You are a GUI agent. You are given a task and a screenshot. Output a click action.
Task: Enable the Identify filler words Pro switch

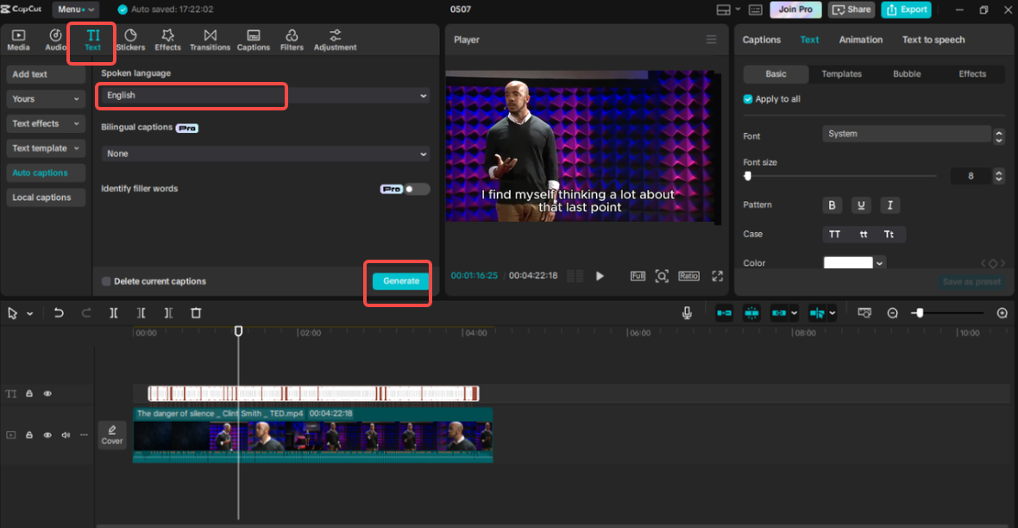[413, 188]
